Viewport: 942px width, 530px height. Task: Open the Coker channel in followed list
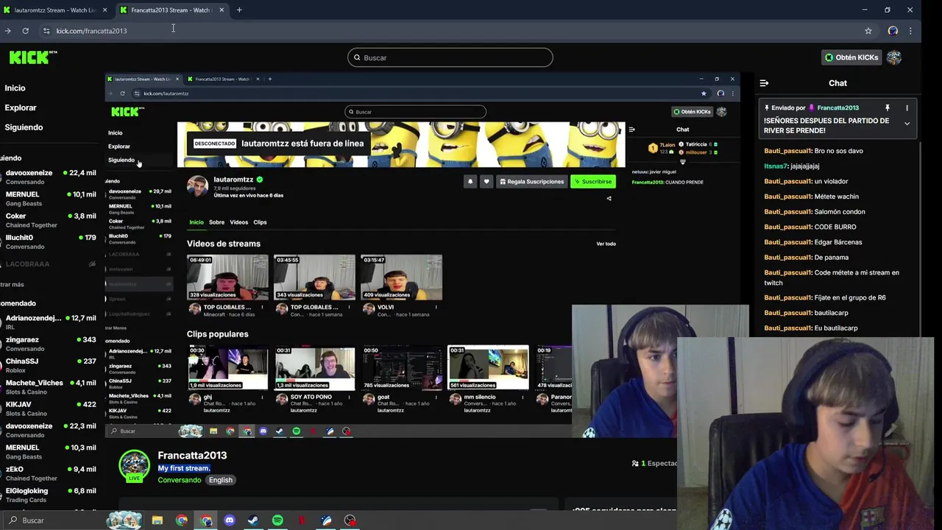tap(49, 220)
